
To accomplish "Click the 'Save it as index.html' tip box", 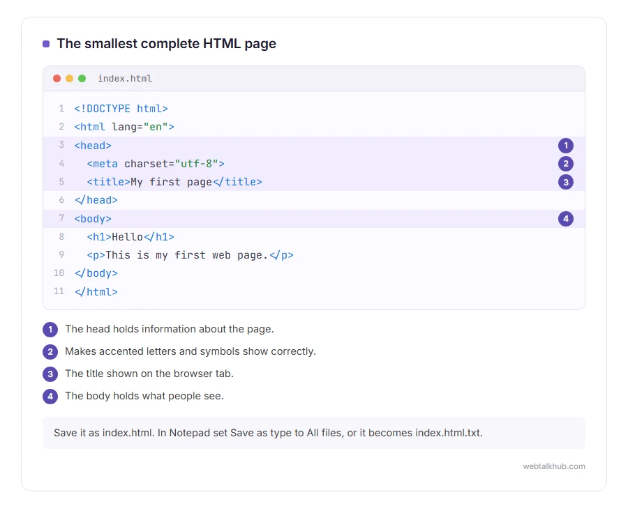I will tap(313, 433).
